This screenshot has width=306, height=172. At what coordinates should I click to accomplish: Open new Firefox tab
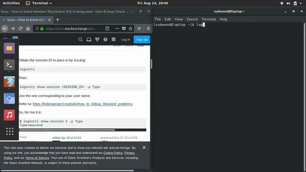[57, 20]
